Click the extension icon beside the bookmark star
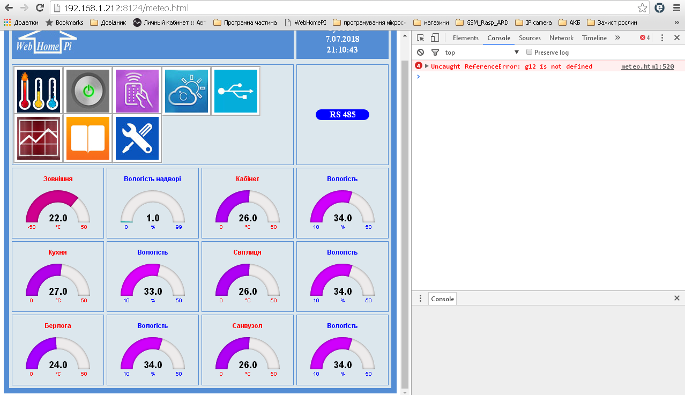Image resolution: width=685 pixels, height=395 pixels. click(x=660, y=8)
